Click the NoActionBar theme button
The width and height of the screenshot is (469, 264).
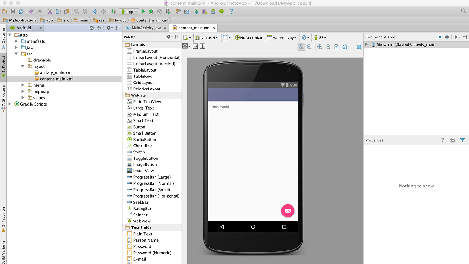pos(249,37)
